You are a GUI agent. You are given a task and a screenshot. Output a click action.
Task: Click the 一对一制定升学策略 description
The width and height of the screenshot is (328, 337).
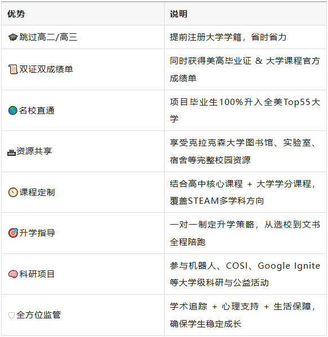coord(245,233)
